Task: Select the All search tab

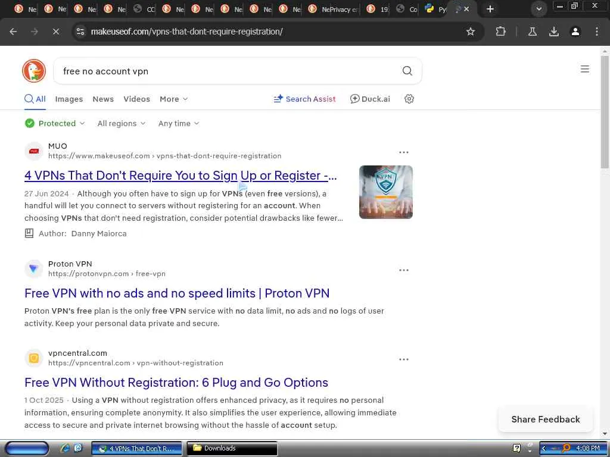Action: 35,99
